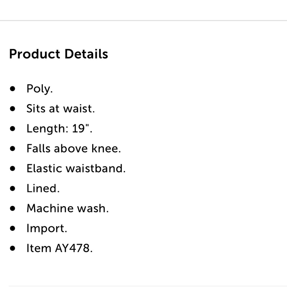Click the 'Lined.' bullet item
The image size is (287, 287).
tap(43, 188)
